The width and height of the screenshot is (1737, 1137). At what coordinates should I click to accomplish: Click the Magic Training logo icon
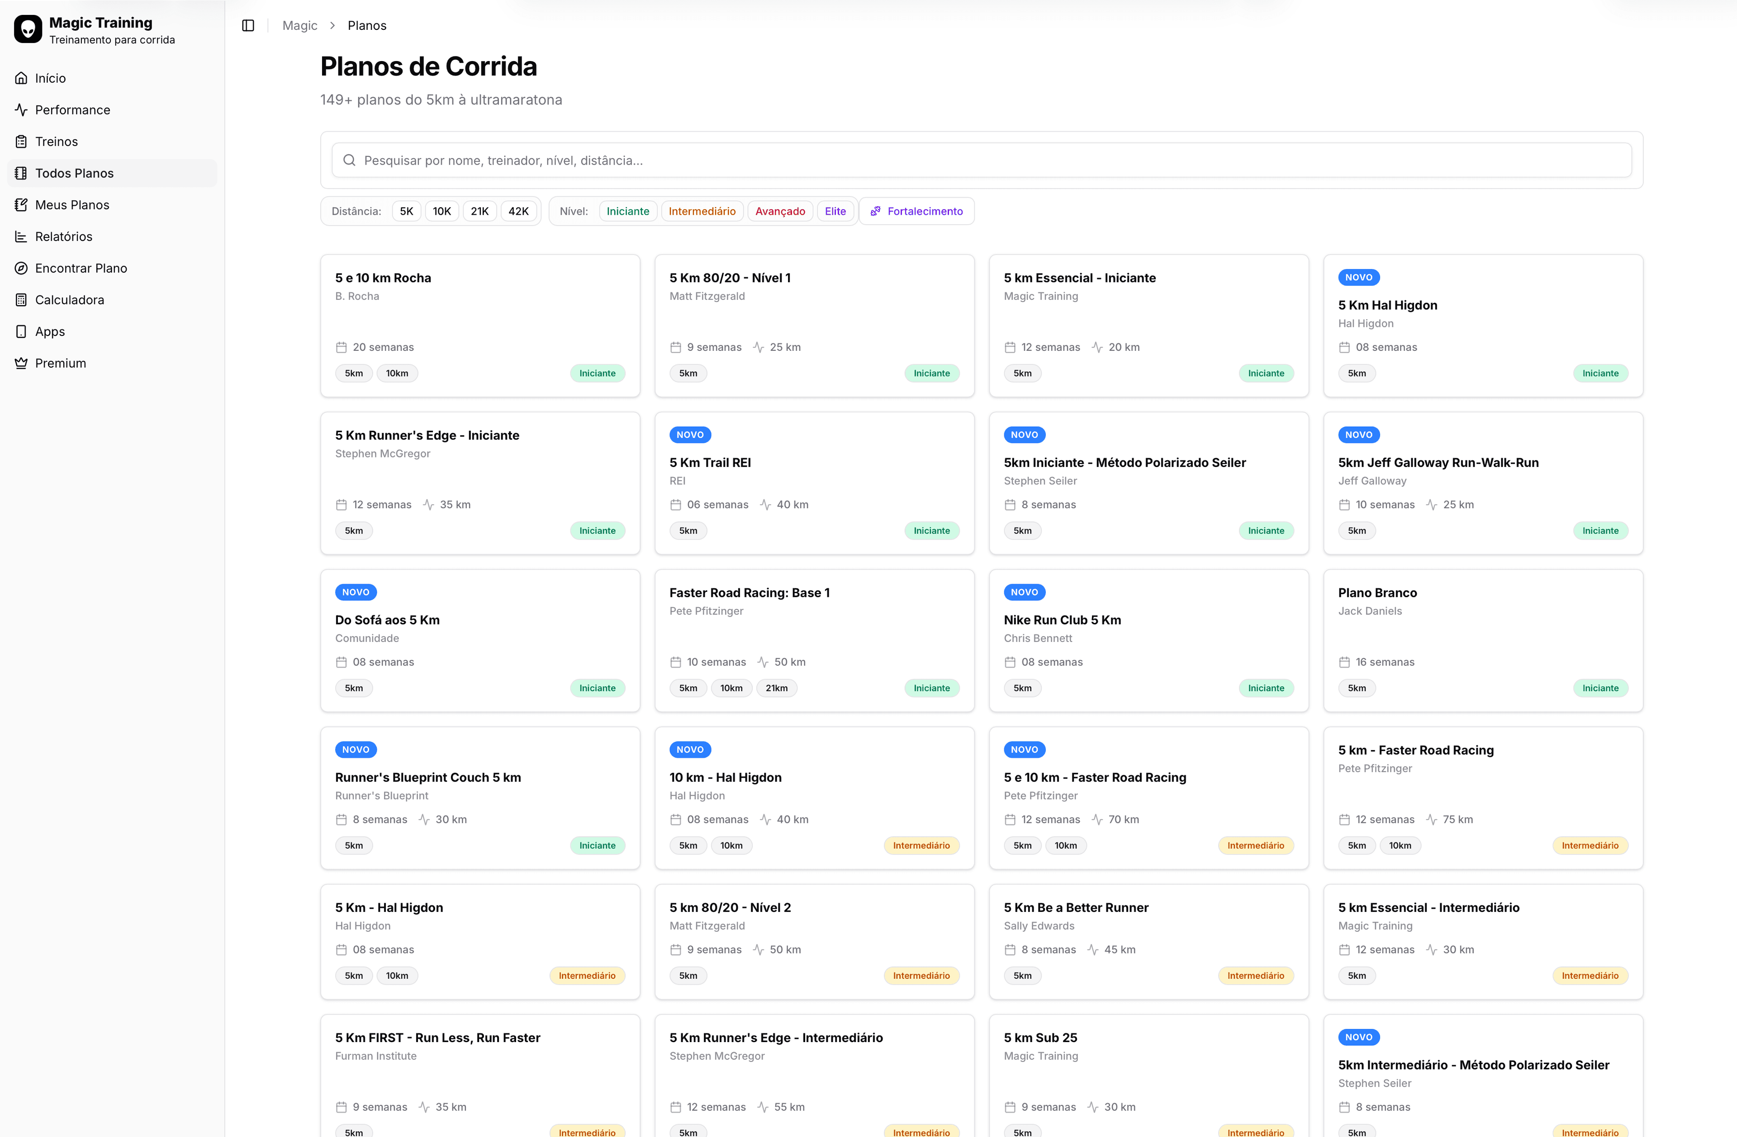(28, 29)
